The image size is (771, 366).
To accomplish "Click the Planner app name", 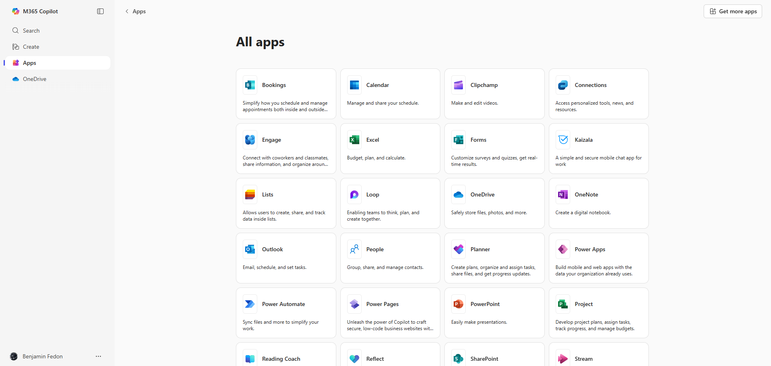I will coord(480,249).
